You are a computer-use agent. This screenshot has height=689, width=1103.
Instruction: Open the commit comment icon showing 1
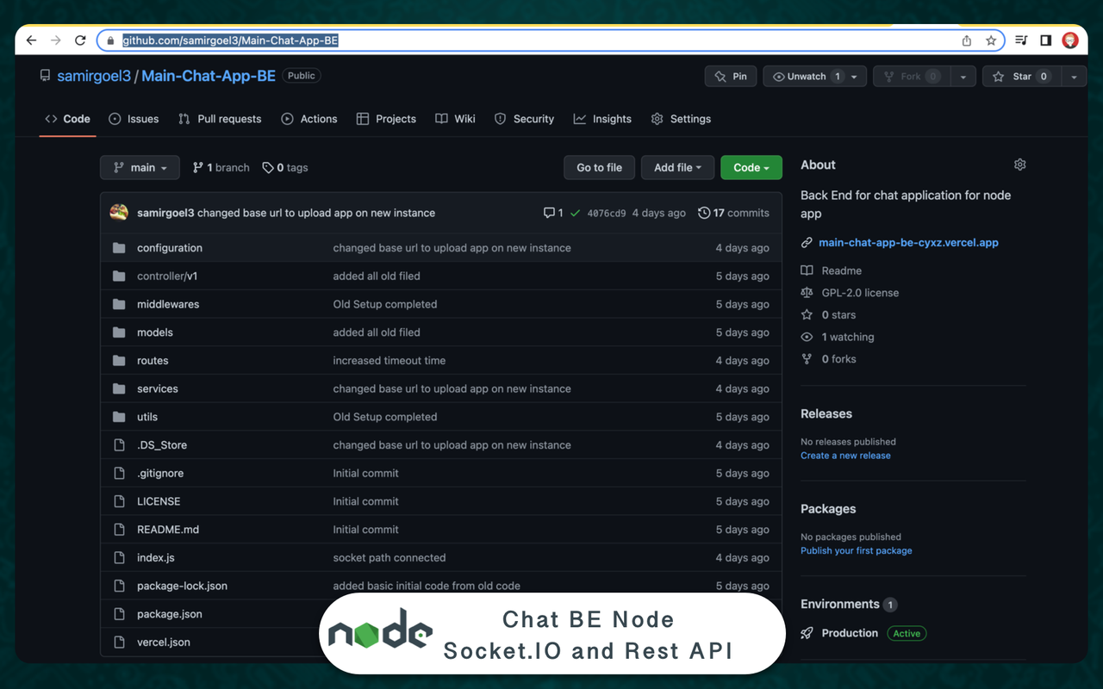click(x=553, y=213)
